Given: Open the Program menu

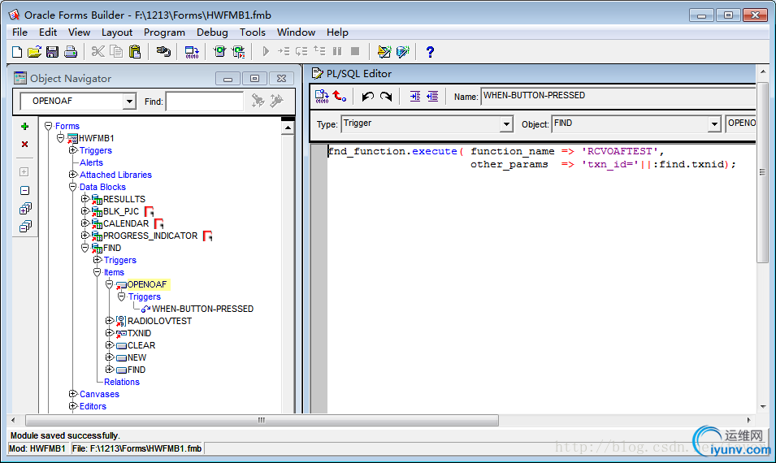Looking at the screenshot, I should (164, 32).
